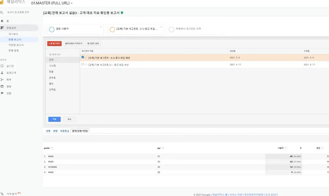
Task: Uncheck the selected 2.1) 광고 유입 세션 segment
Action: [x=83, y=57]
